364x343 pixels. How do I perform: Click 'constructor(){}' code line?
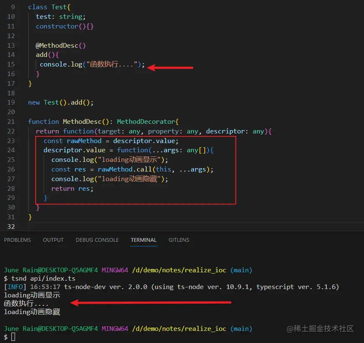(65, 26)
